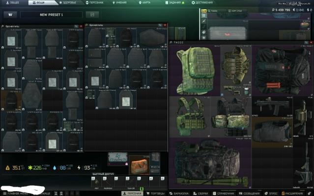Click the yellow G+ stash icon
The image size is (314, 196).
tap(204, 11)
